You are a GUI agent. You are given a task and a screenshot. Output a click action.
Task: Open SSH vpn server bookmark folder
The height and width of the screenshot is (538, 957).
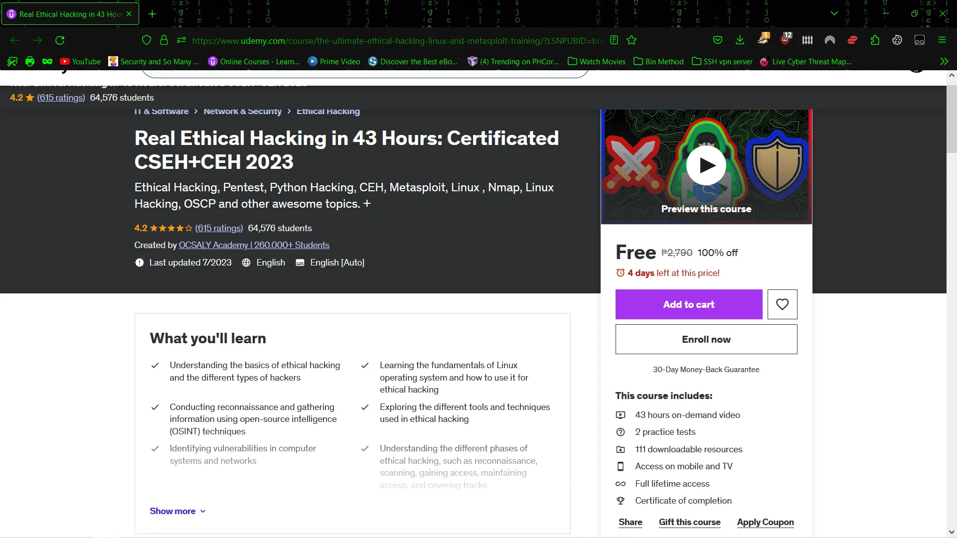coord(722,61)
